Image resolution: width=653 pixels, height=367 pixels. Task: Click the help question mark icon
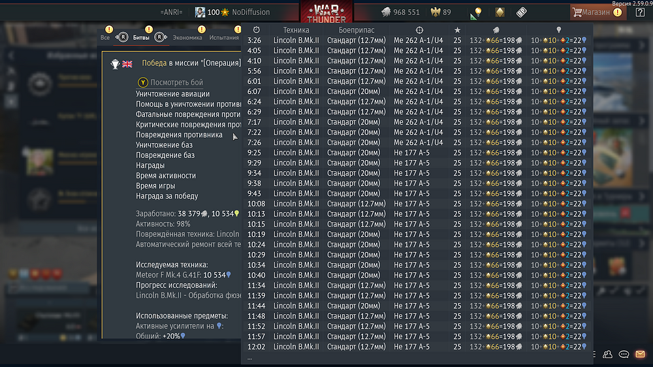[x=640, y=12]
